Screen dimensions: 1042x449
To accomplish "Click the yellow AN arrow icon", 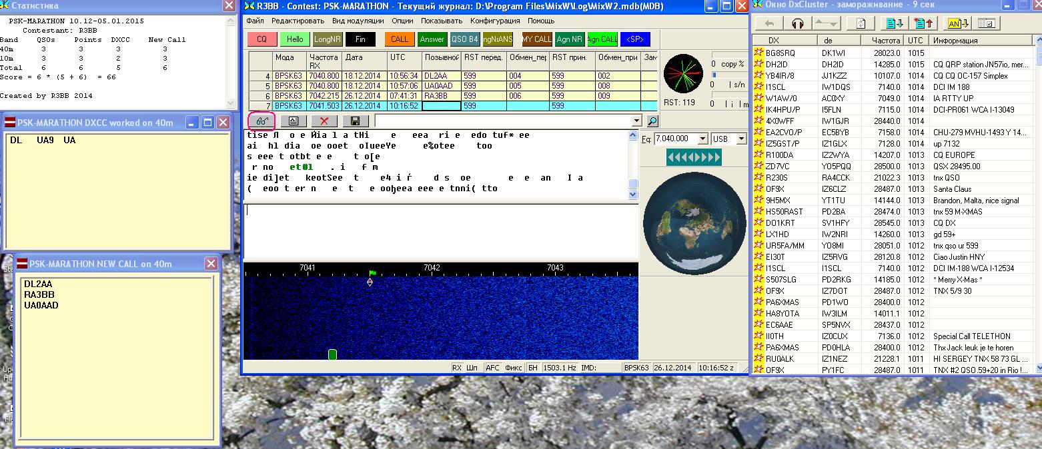I will click(x=958, y=23).
